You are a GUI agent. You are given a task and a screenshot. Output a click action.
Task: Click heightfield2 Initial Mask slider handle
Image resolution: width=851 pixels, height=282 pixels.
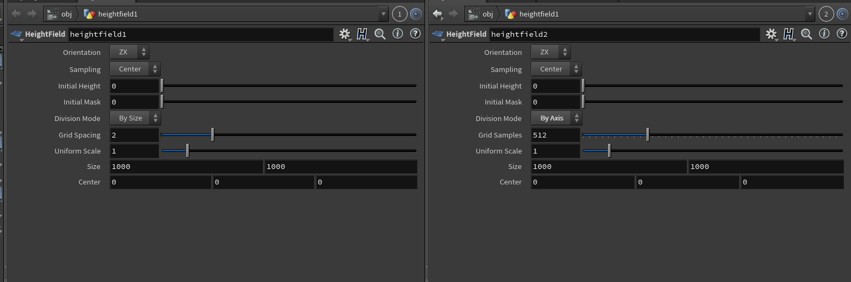(x=583, y=102)
